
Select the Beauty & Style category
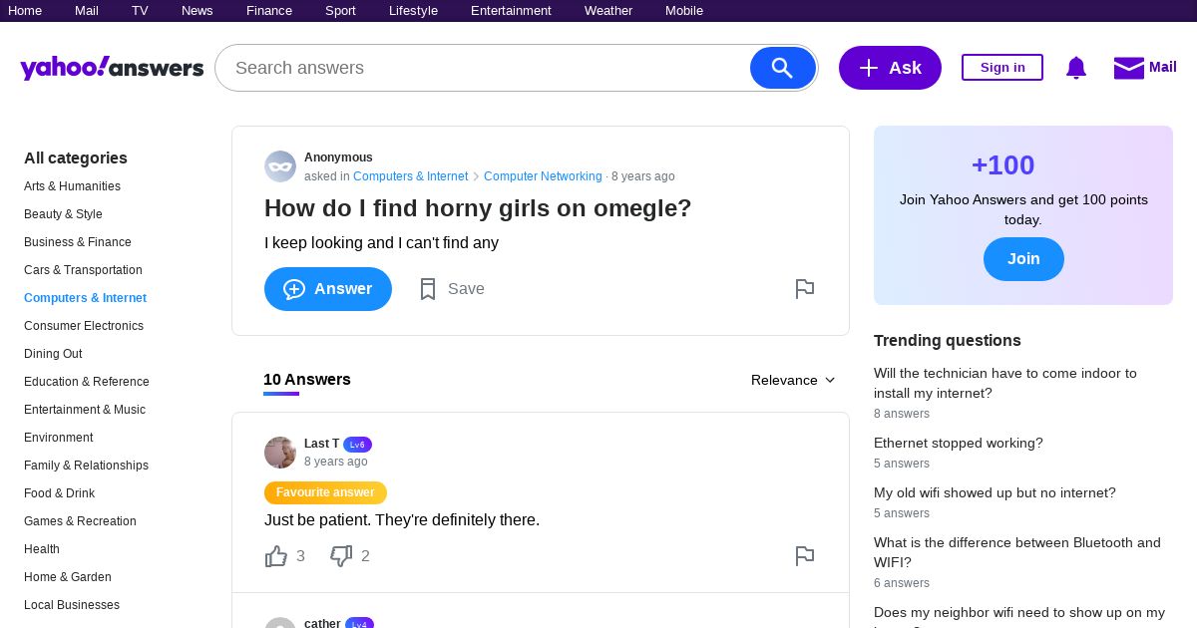(63, 214)
